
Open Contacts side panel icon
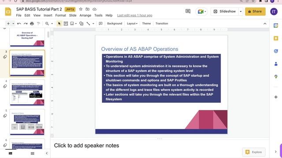(x=276, y=64)
